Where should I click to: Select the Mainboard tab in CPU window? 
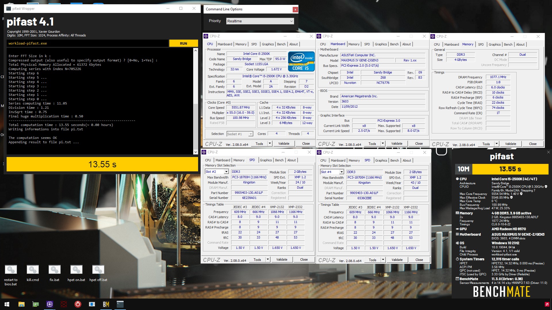[x=225, y=44]
